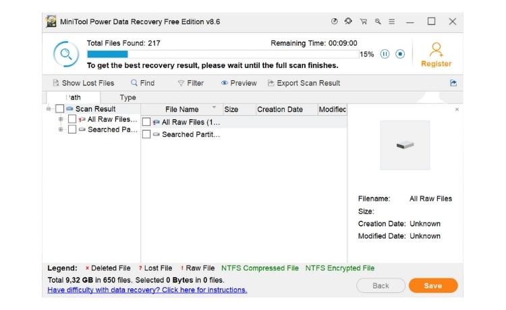
Task: Select Scan Result in the tree
Action: 95,109
